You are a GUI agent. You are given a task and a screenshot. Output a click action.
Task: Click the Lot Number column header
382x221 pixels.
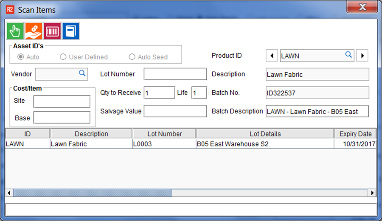164,134
